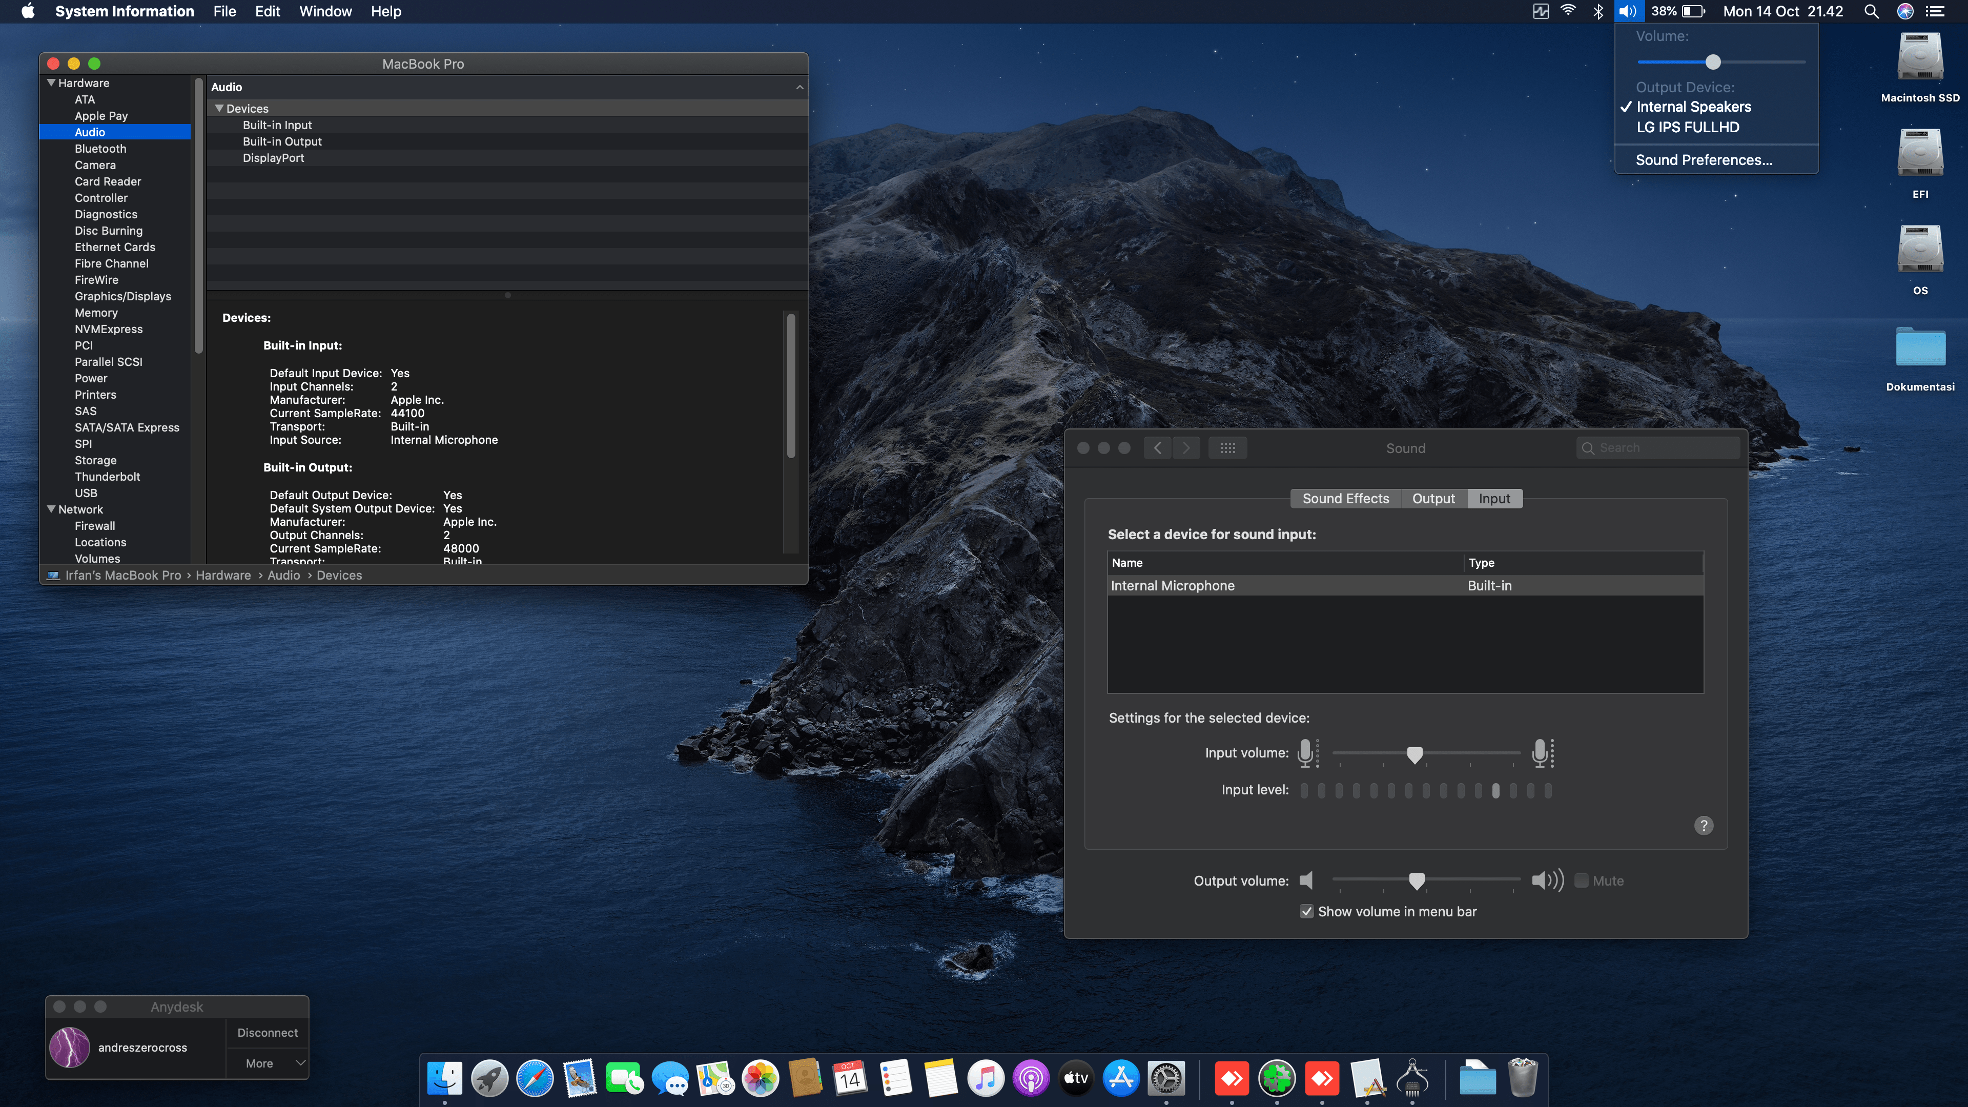The height and width of the screenshot is (1107, 1968).
Task: Click the back arrow in Sound preferences
Action: [1157, 448]
